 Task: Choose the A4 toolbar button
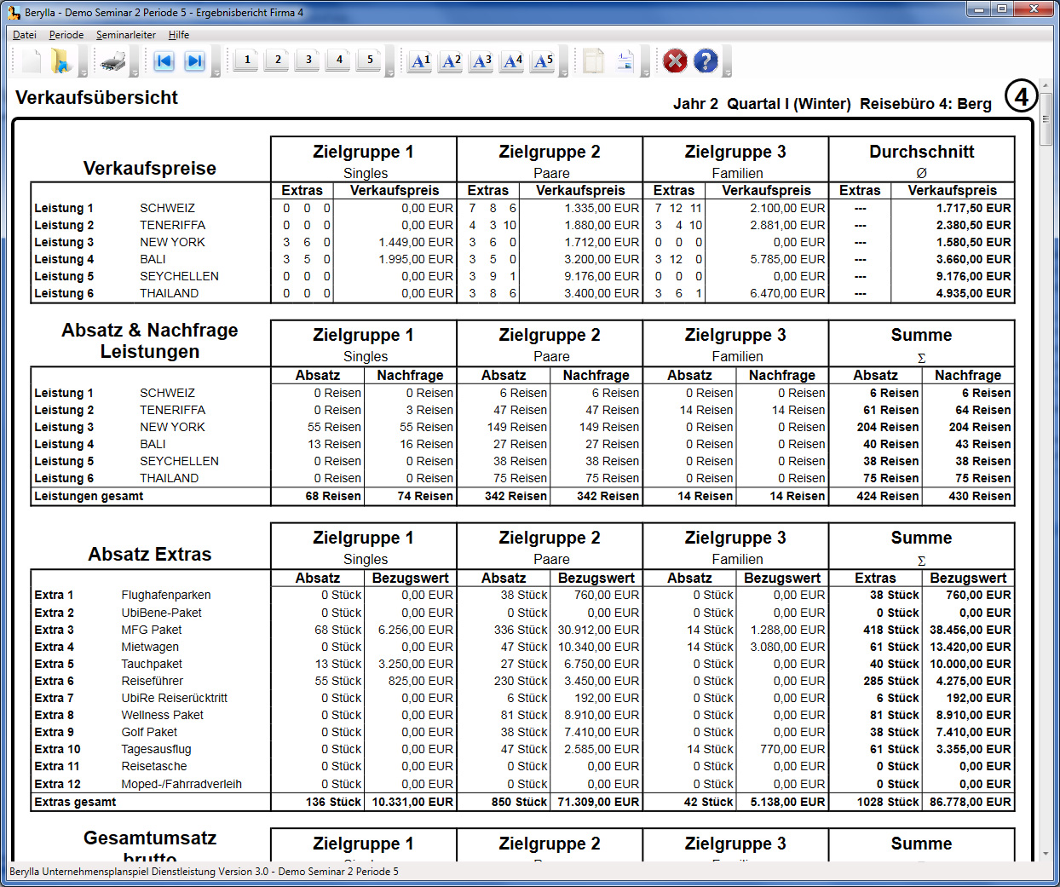[512, 60]
